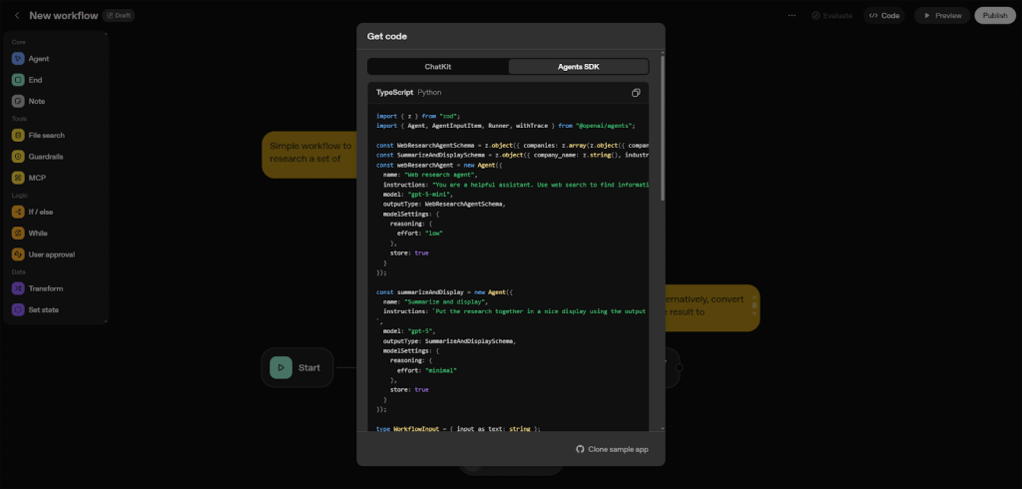The height and width of the screenshot is (489, 1022).
Task: Click Clone sample app link
Action: coord(612,449)
